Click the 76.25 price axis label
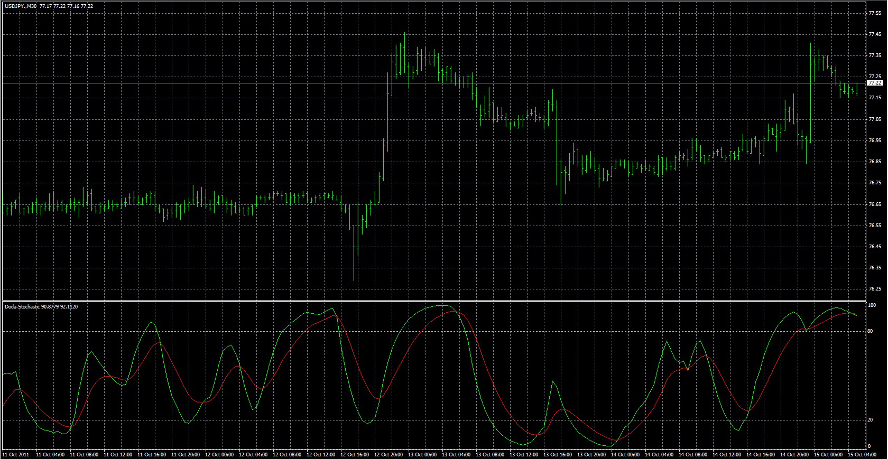Image resolution: width=888 pixels, height=459 pixels. [875, 289]
